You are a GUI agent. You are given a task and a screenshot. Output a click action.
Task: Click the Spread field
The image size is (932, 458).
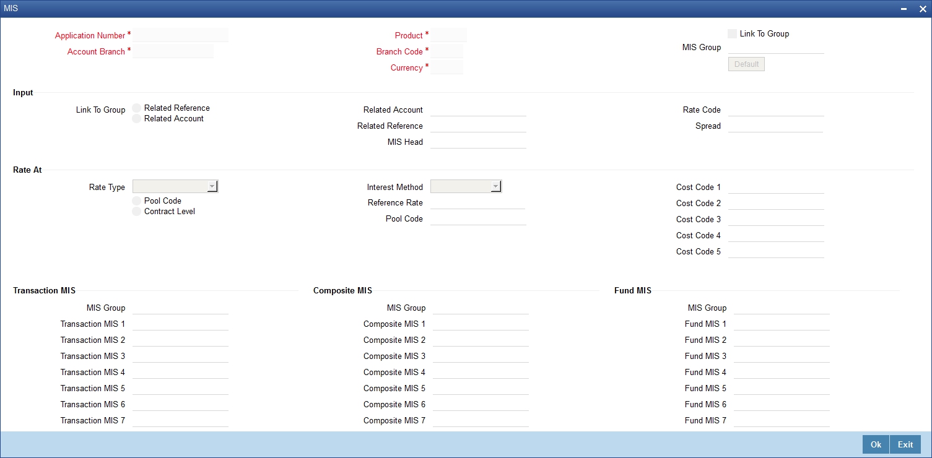pyautogui.click(x=775, y=126)
